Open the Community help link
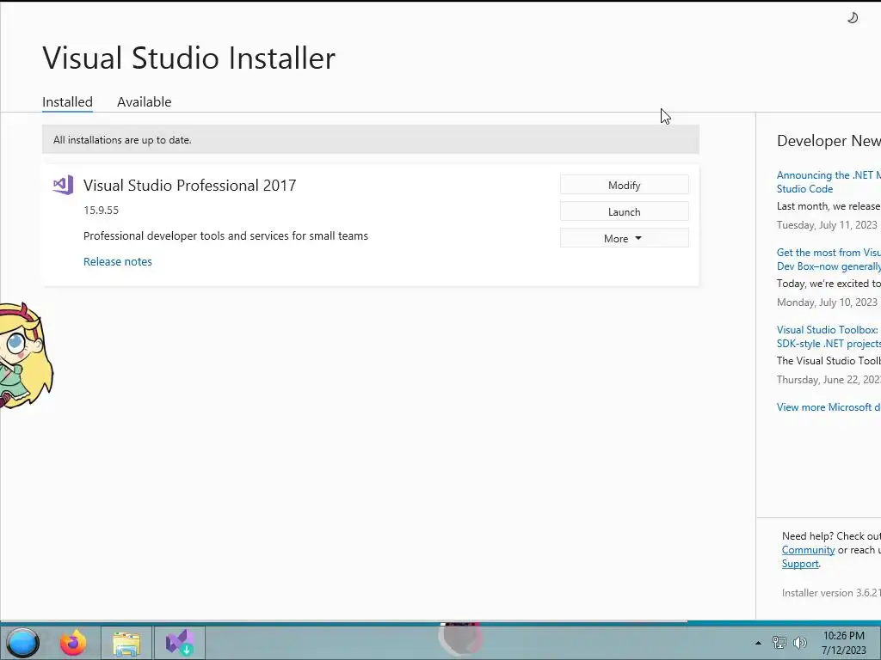 [x=808, y=550]
